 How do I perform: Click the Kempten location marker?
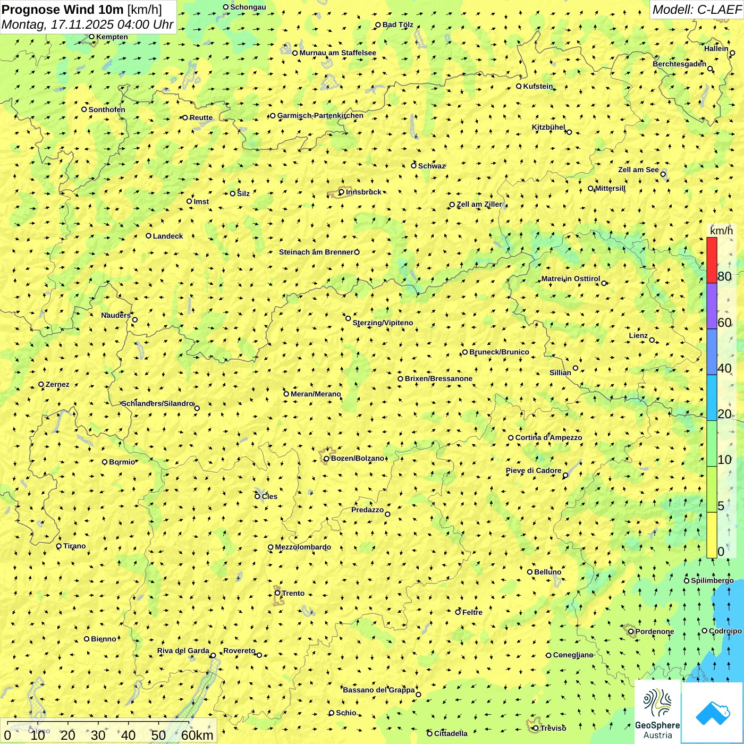(91, 37)
